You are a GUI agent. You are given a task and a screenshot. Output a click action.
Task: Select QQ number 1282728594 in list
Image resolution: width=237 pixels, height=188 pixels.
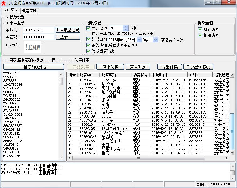[x=13, y=84]
